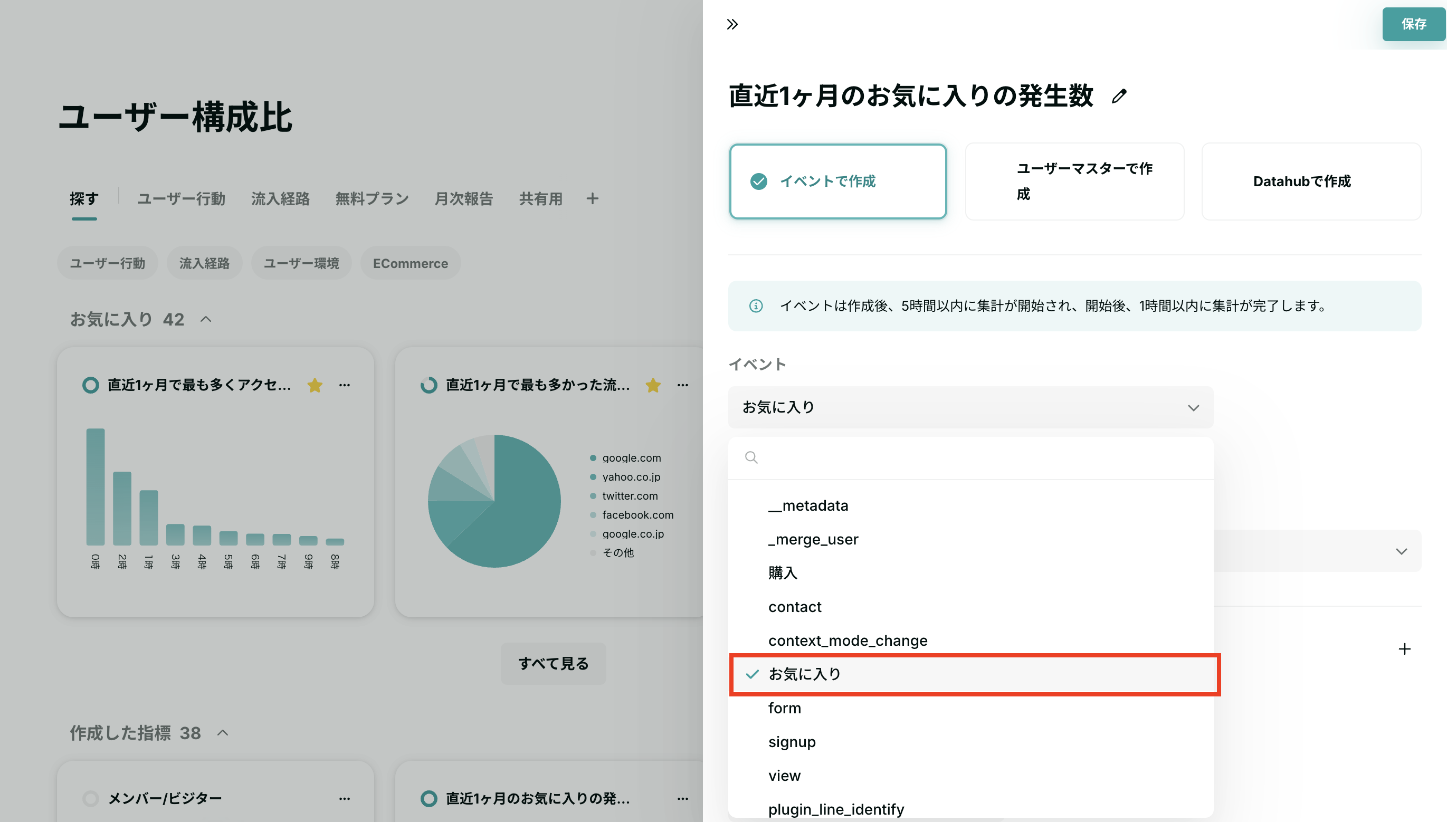This screenshot has width=1447, height=822.
Task: Open more menu on アクセ bar chart card
Action: [345, 385]
